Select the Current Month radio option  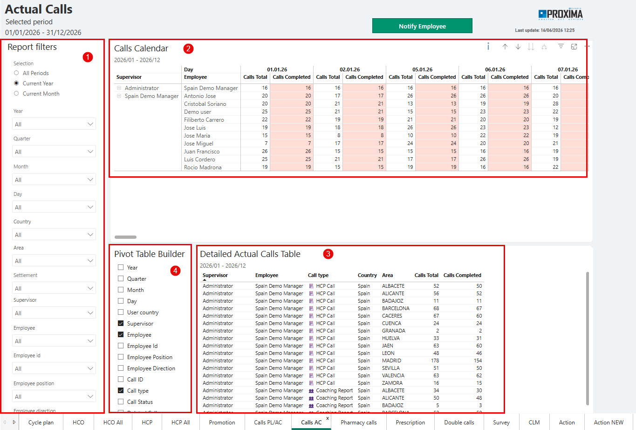[x=16, y=94]
